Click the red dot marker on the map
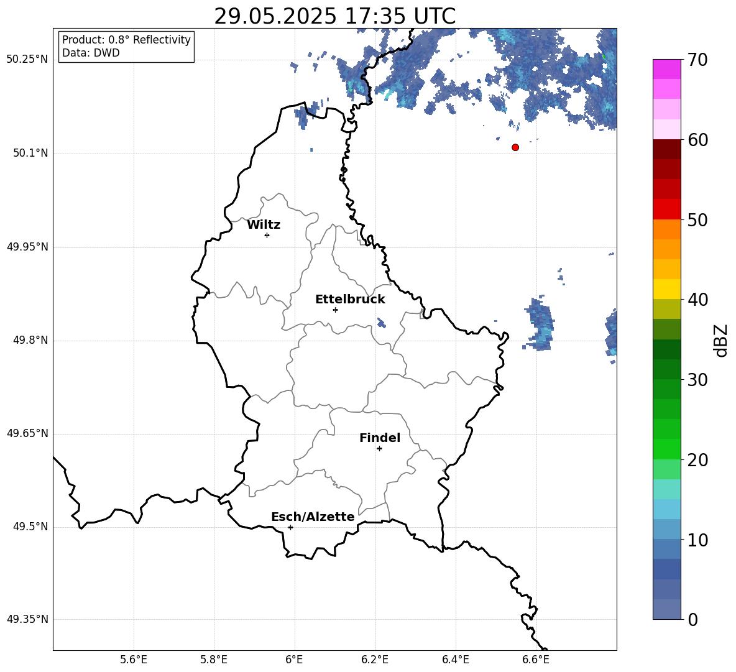This screenshot has width=736, height=672. point(515,147)
